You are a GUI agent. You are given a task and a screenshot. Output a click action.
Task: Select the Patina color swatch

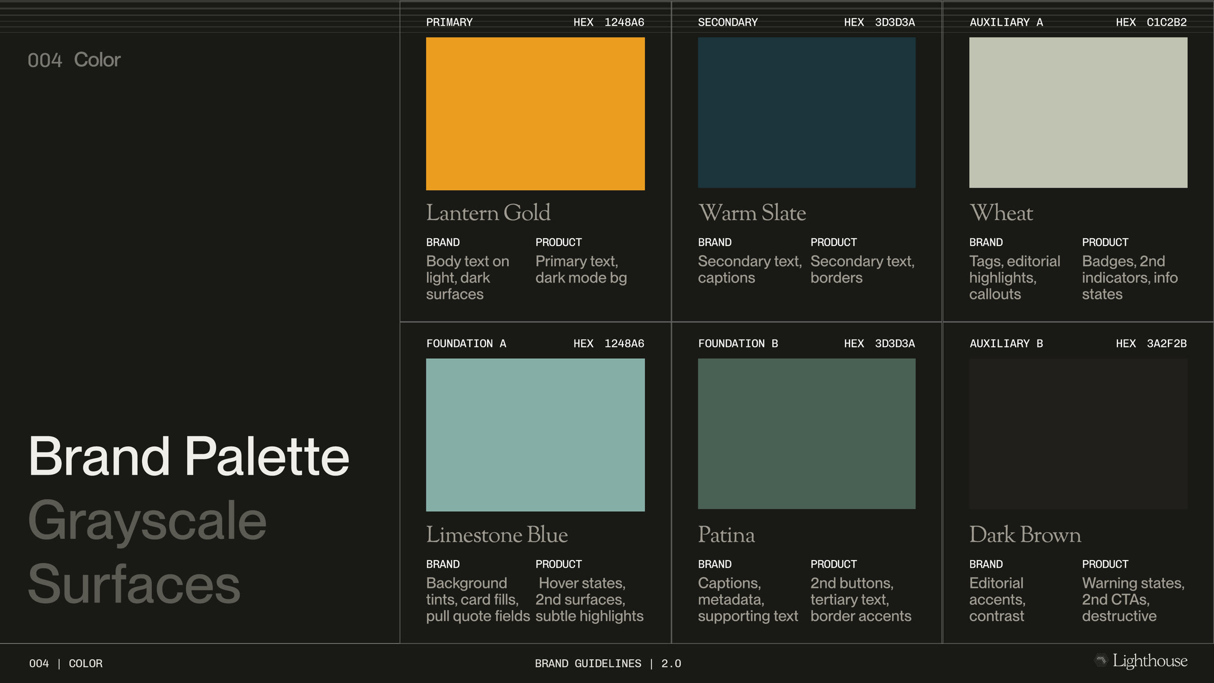807,434
